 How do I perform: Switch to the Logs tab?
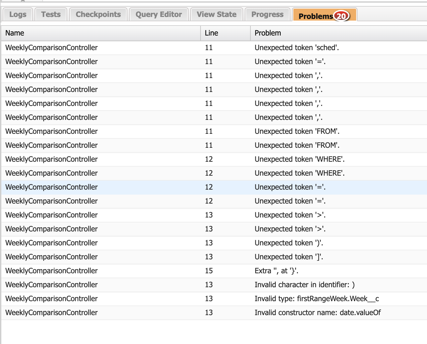[18, 15]
